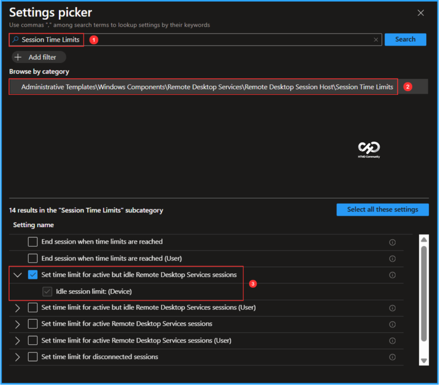The height and width of the screenshot is (385, 439).
Task: Check active but idle Remote Desktop sessions (User)
Action: click(33, 308)
